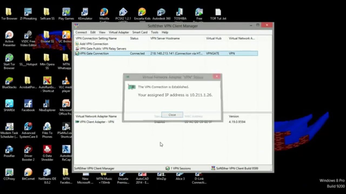Select the Start Tor Browser shortcut
This screenshot has width=346, height=194.
[x=9, y=61]
